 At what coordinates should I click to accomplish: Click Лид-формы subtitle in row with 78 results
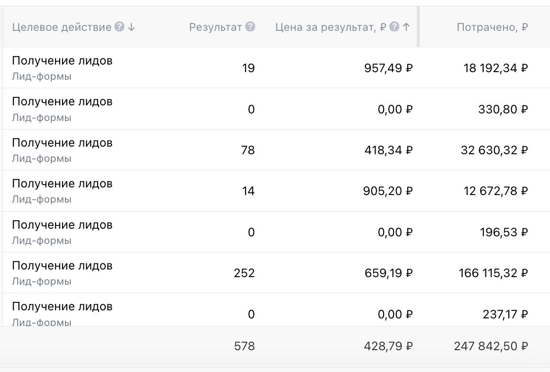click(42, 158)
